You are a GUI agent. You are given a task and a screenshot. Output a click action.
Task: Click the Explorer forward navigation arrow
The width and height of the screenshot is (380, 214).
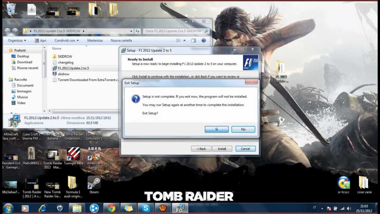point(15,31)
